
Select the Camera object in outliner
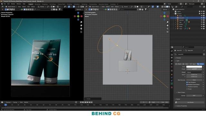coord(181,20)
